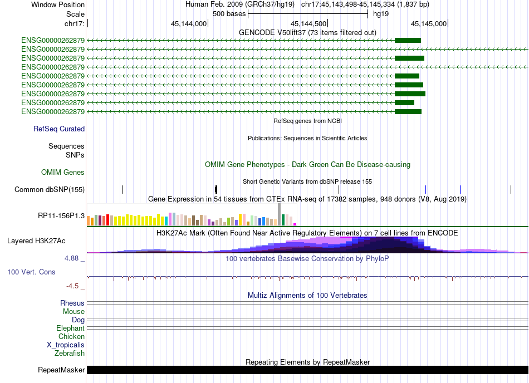529x383 pixels.
Task: Click the Chicken species label
Action: [x=71, y=336]
